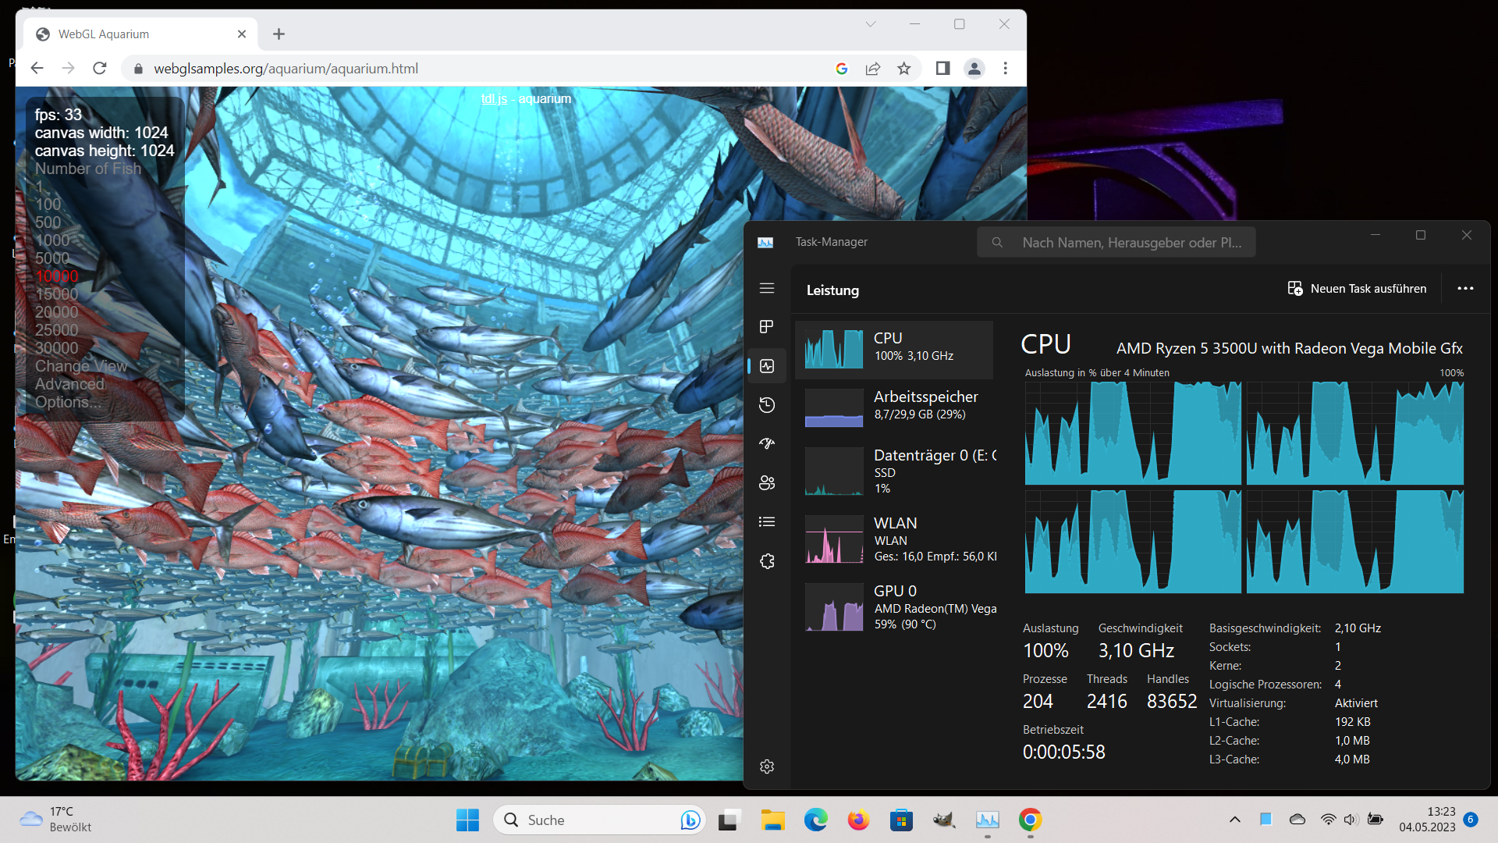Set number of fish to 5000
The image size is (1498, 843).
[x=52, y=258]
